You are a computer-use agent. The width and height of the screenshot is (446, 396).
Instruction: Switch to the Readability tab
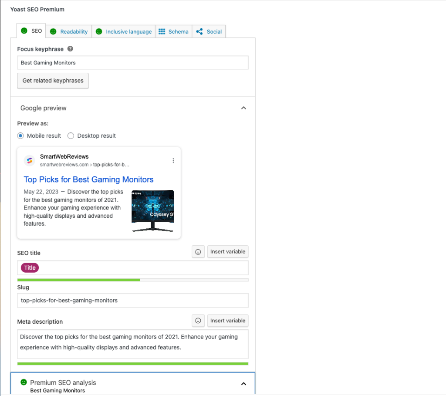point(69,31)
